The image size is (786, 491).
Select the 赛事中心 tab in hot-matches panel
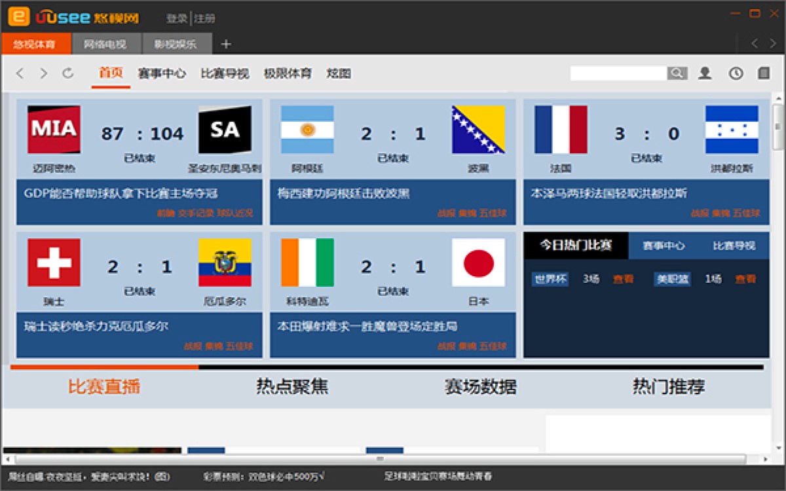tap(664, 245)
